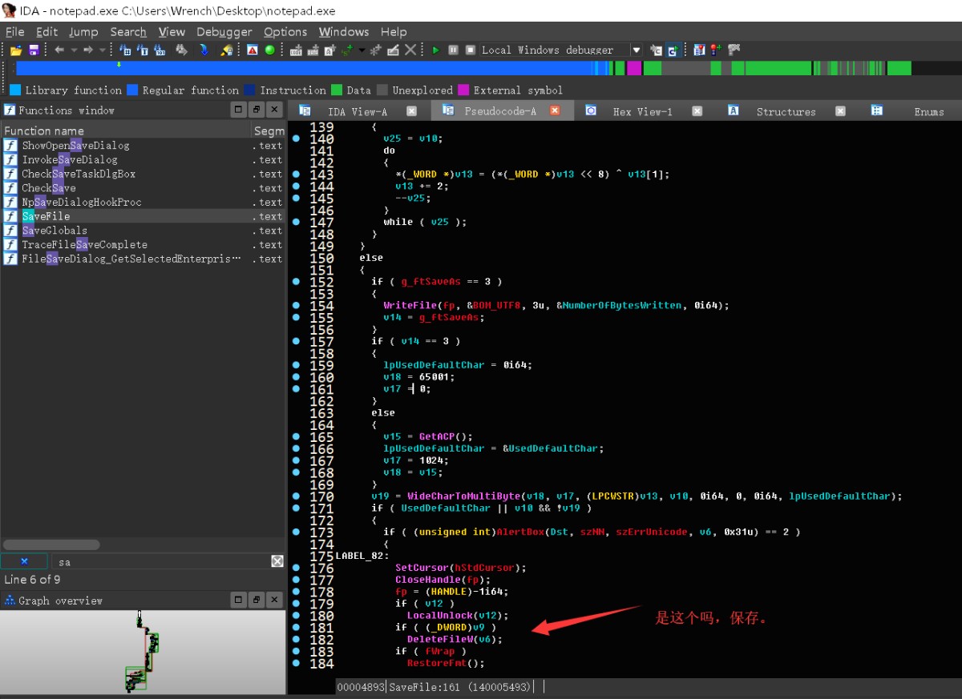Switch to the Hex View-1 tab
The image size is (962, 699).
pyautogui.click(x=643, y=111)
